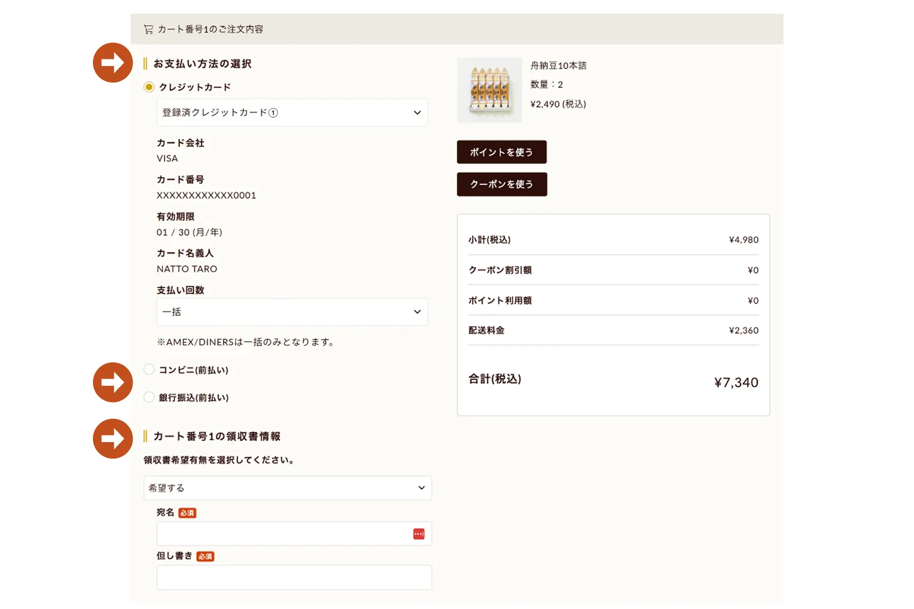Click the 宛名 input field
Viewport: 914px width, 609px height.
295,534
